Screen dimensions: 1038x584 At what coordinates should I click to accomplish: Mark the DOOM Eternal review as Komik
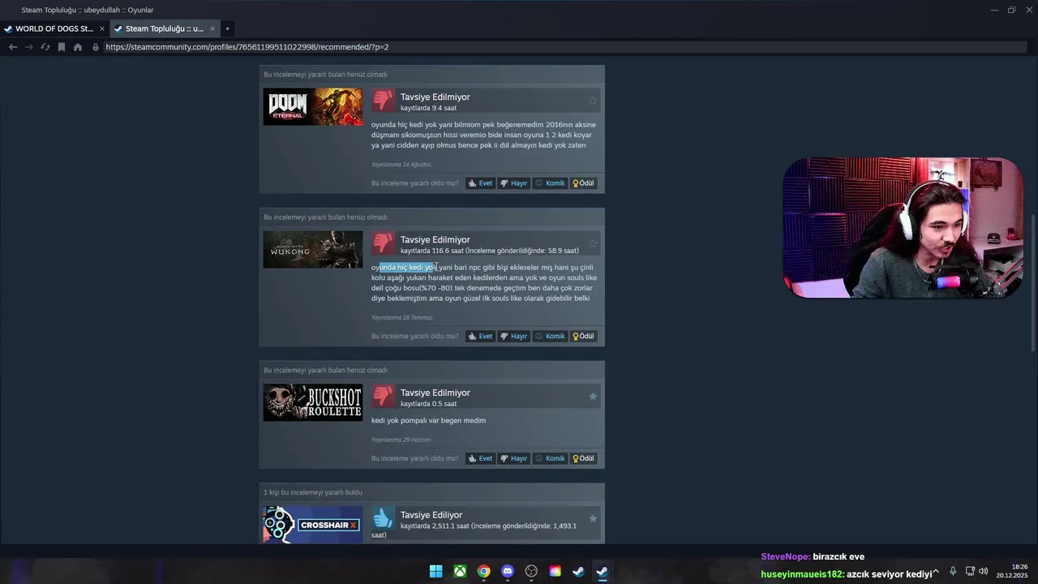(550, 183)
